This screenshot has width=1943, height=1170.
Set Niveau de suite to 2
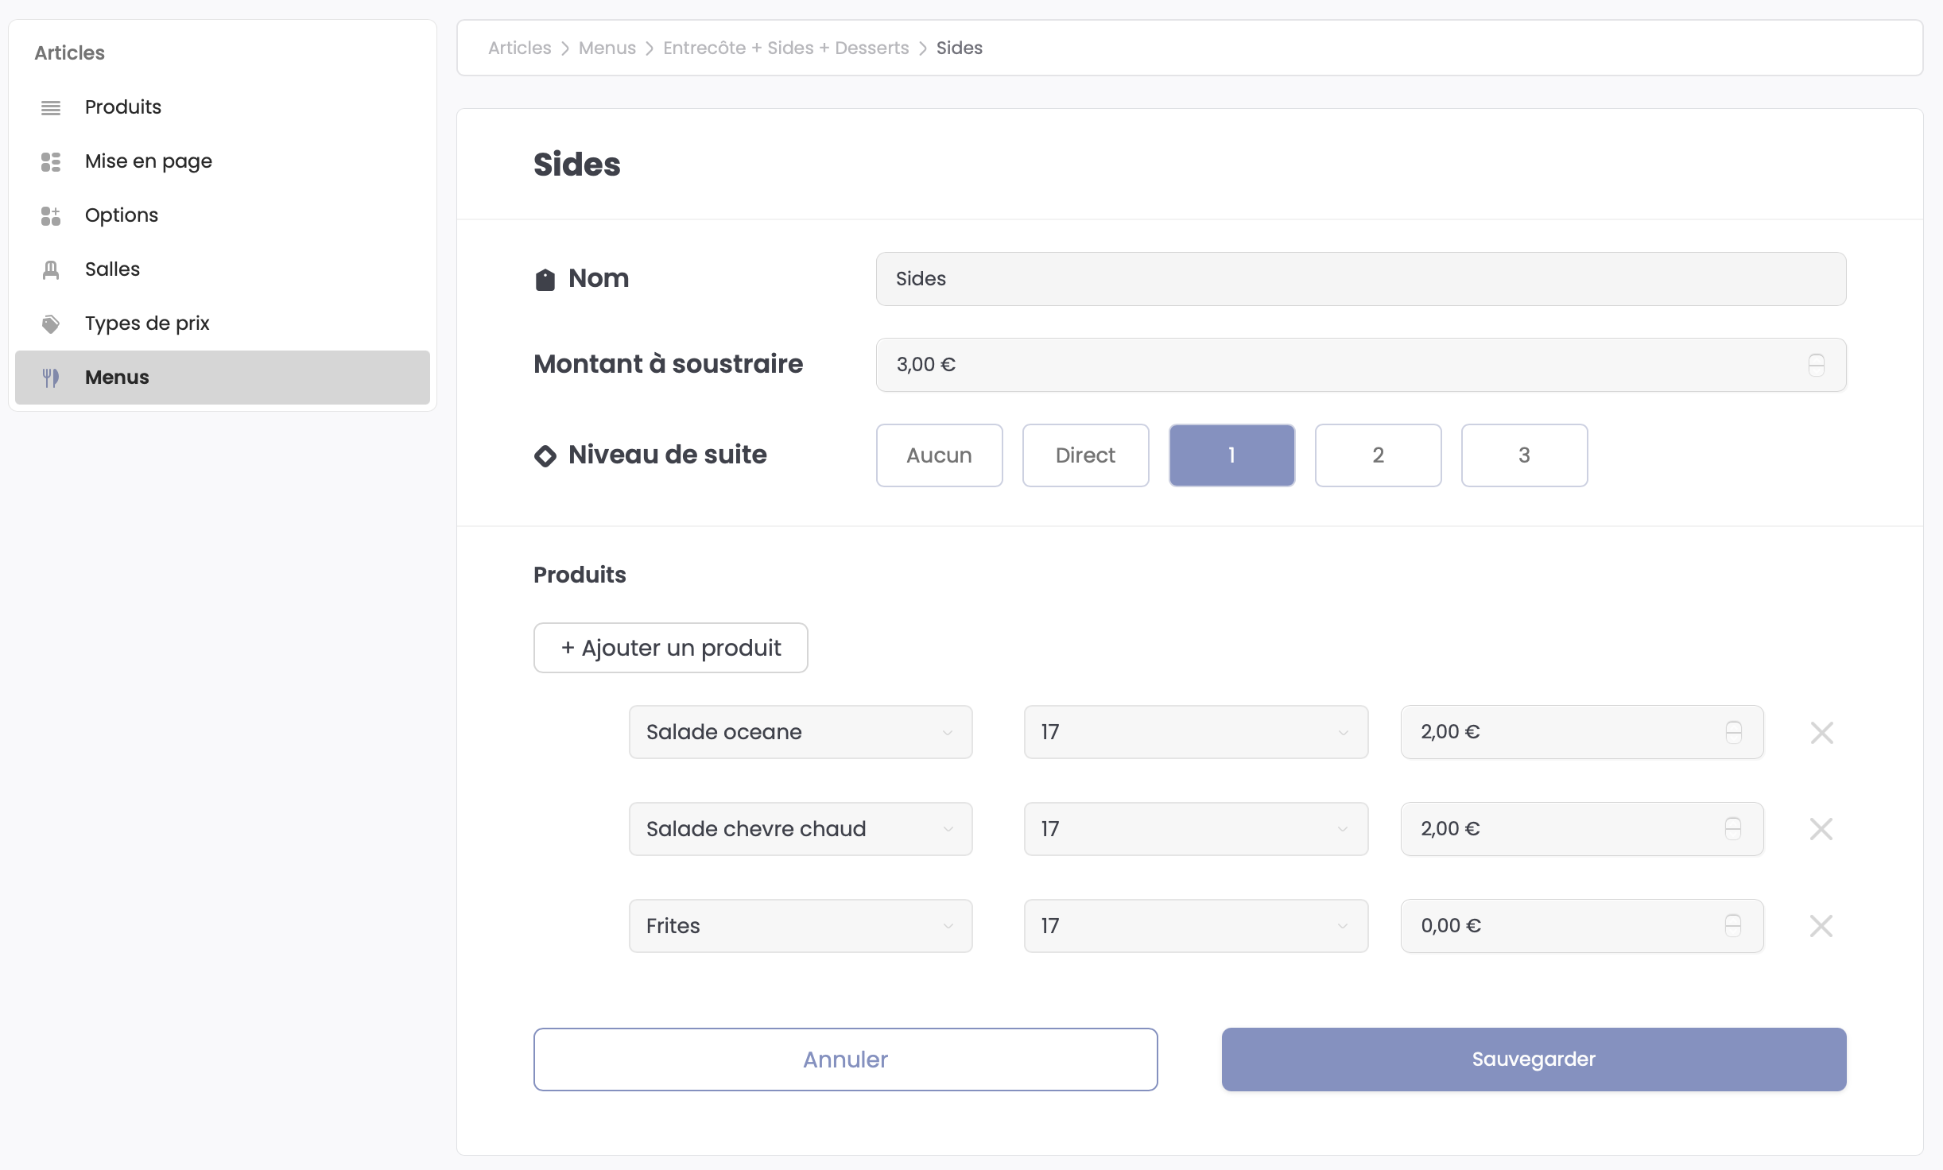tap(1378, 455)
